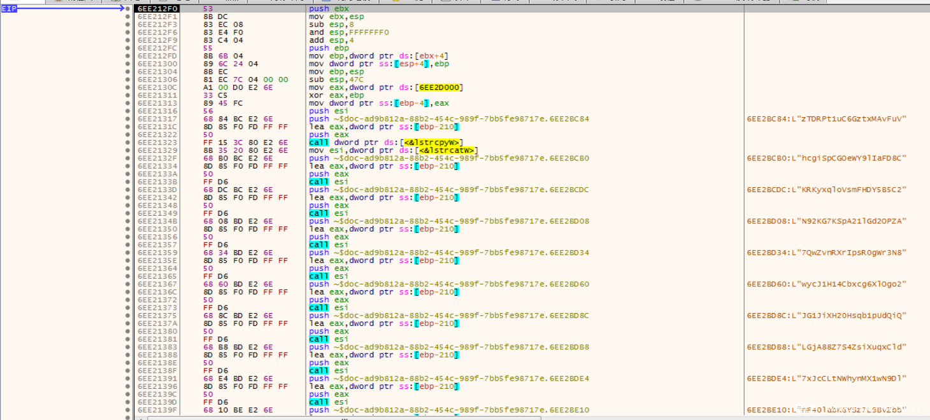Click the EIP instruction pointer marker
Viewport: 930px width, 420px height.
(x=9, y=9)
